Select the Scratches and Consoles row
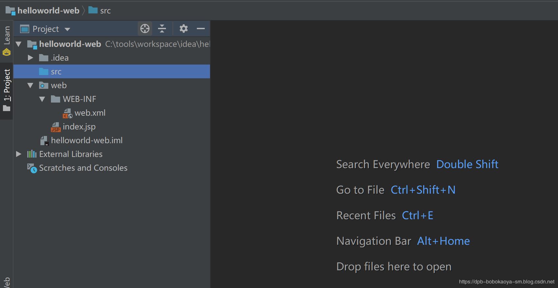Image resolution: width=558 pixels, height=288 pixels. pyautogui.click(x=112, y=168)
